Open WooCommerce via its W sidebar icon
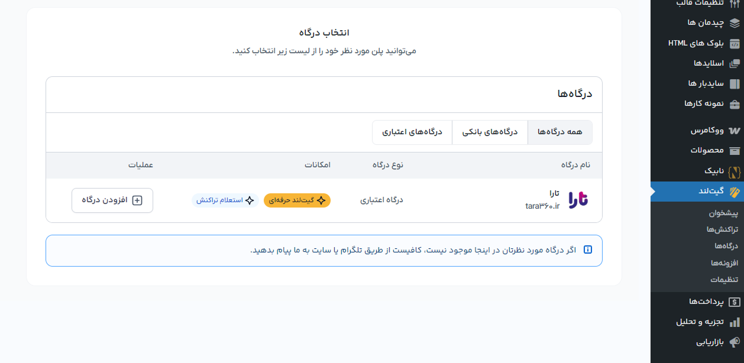The width and height of the screenshot is (744, 363). 735,130
